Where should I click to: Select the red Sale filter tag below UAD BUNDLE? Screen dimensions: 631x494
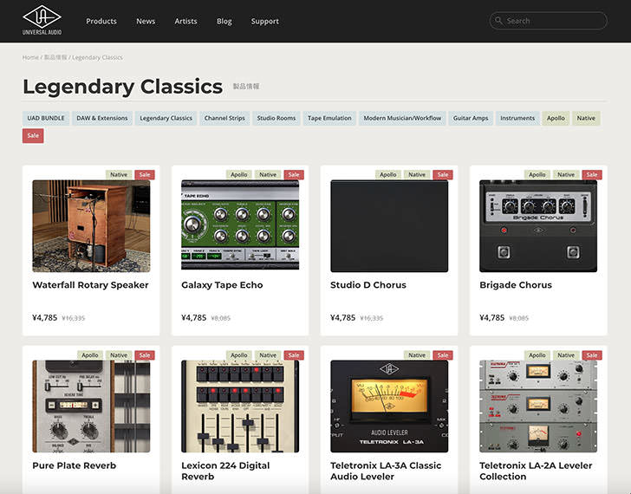[x=33, y=135]
